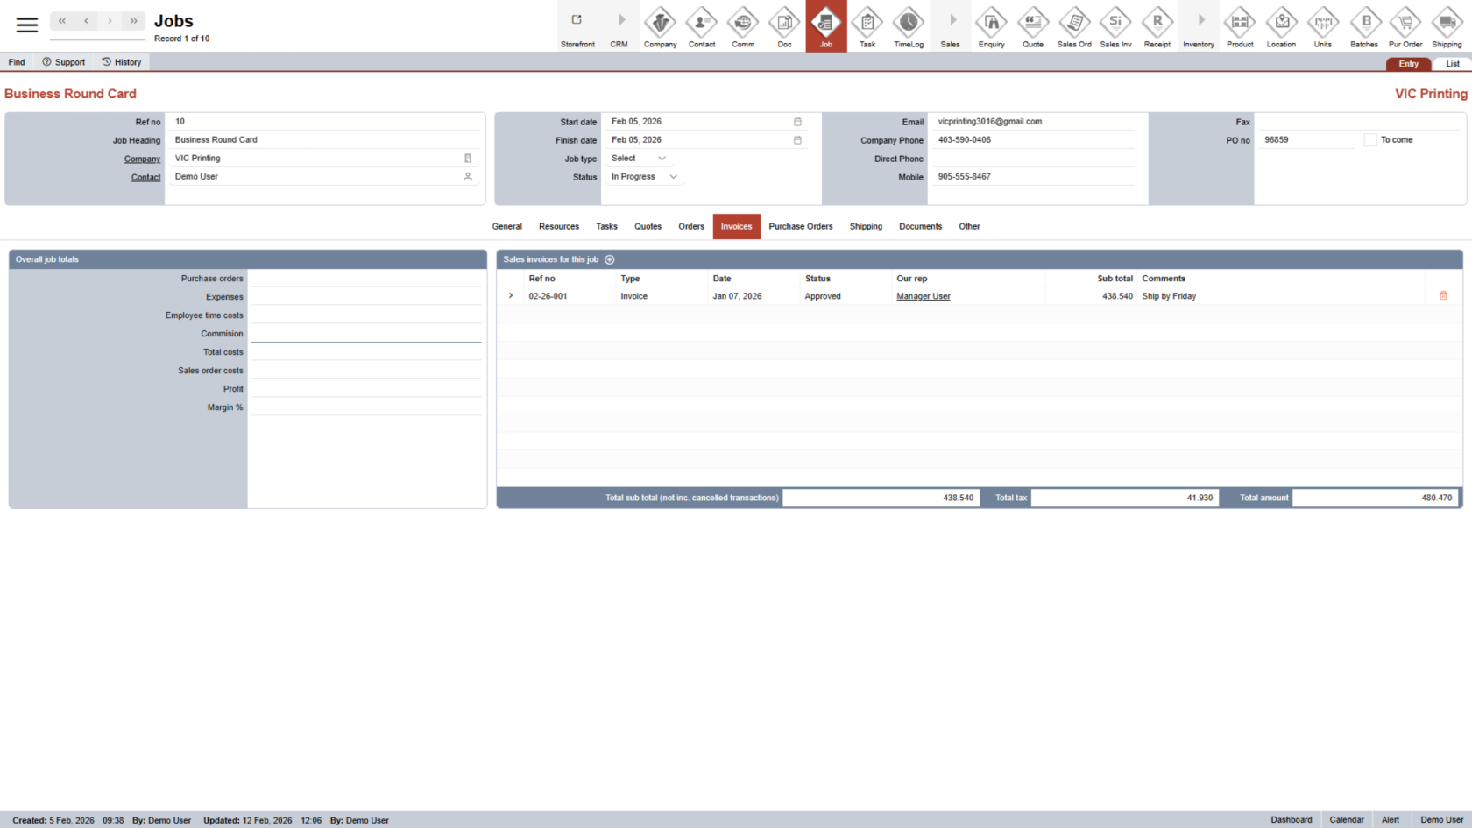Switch to the Purchase Orders tab
The height and width of the screenshot is (828, 1472).
[x=800, y=227]
